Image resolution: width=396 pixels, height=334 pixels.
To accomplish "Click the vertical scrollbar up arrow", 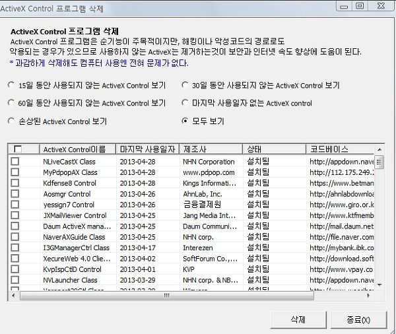I will tap(379, 150).
